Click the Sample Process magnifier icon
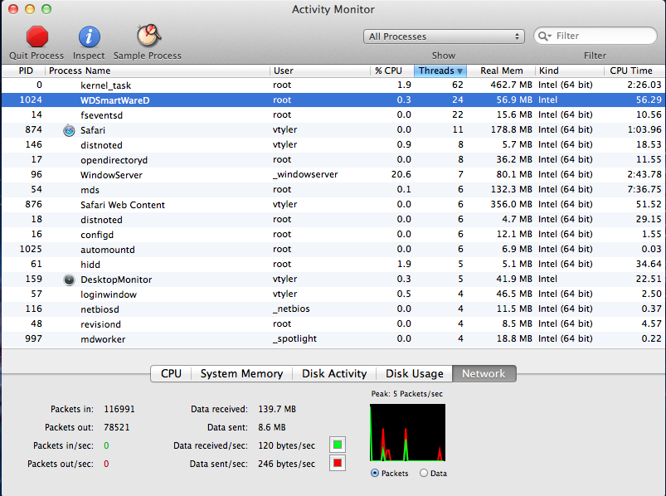Screen dimensions: 666x496 point(148,36)
